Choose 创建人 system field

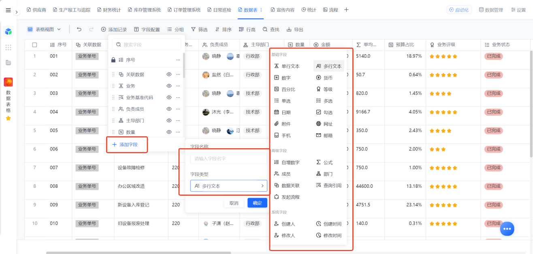click(x=285, y=224)
